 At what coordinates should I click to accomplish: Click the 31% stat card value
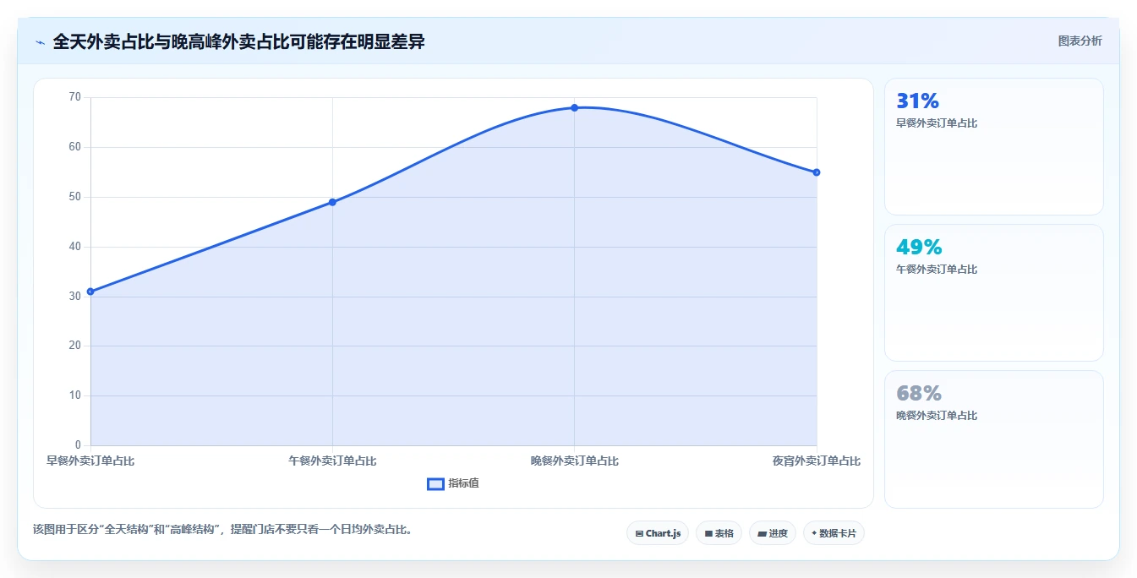point(917,101)
